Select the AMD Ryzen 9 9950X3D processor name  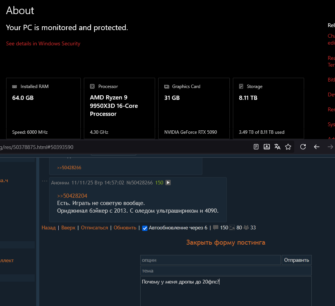click(x=114, y=106)
